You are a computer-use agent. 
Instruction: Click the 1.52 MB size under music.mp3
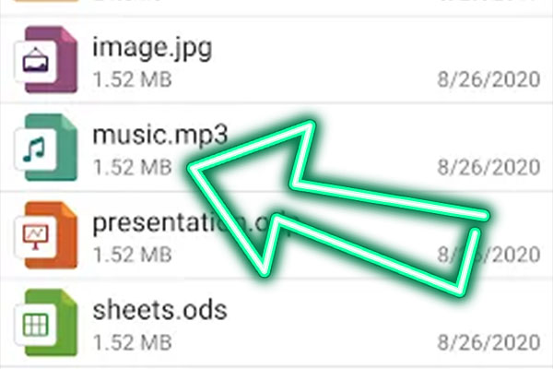coord(132,167)
